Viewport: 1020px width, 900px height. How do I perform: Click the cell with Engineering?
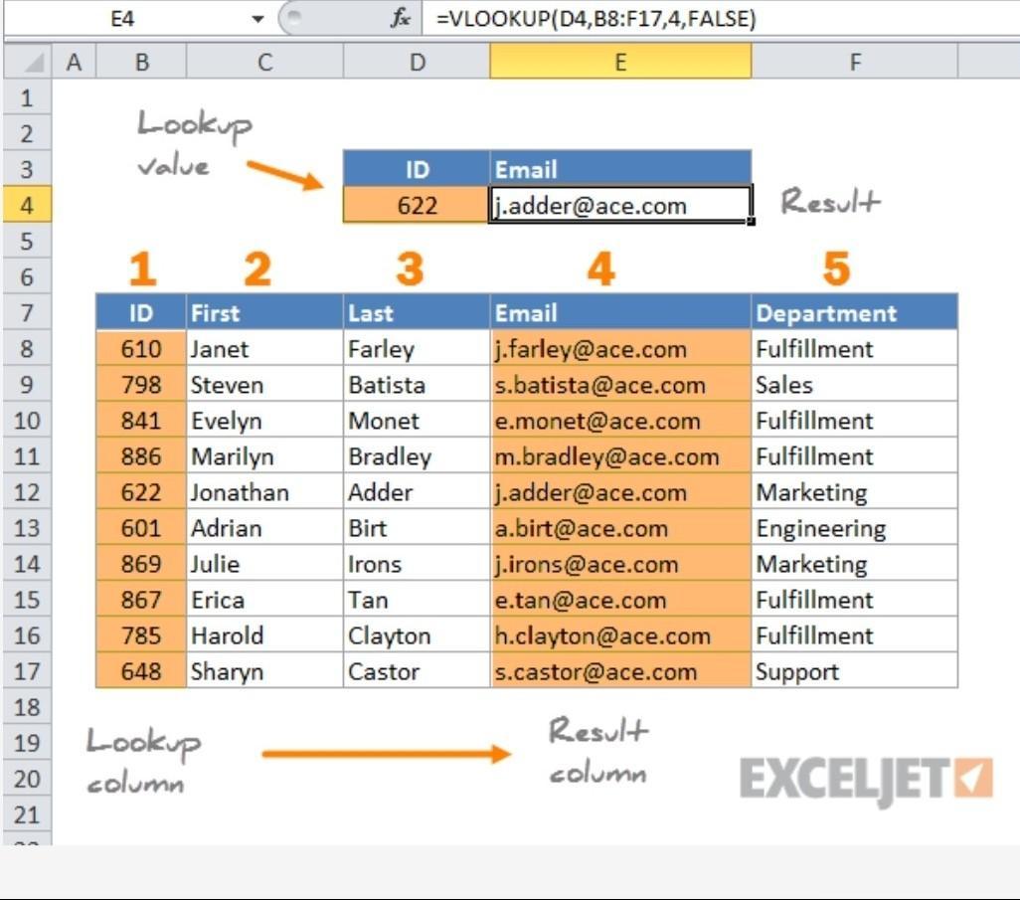[x=854, y=528]
